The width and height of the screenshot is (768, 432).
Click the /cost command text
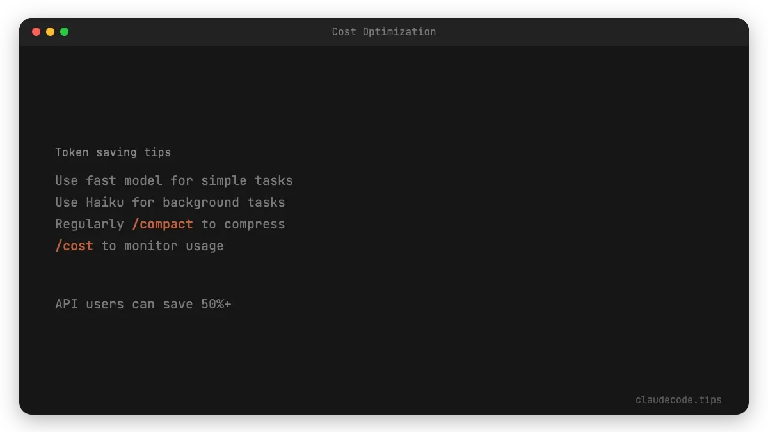(74, 246)
